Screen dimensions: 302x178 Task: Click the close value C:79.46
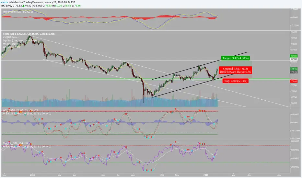pos(76,6)
